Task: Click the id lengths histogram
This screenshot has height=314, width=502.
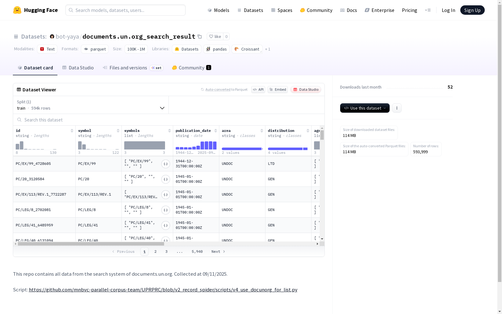Action: [36, 145]
